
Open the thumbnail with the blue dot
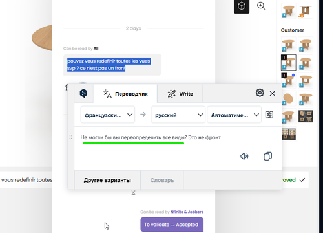click(288, 80)
